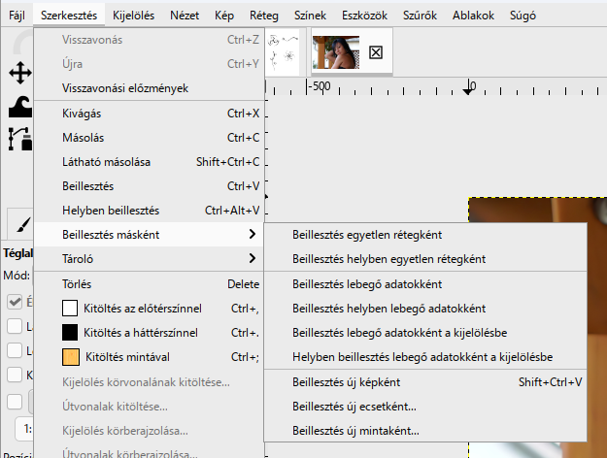
Task: Choose Beillesztés új ecsetként
Action: [x=425, y=407]
